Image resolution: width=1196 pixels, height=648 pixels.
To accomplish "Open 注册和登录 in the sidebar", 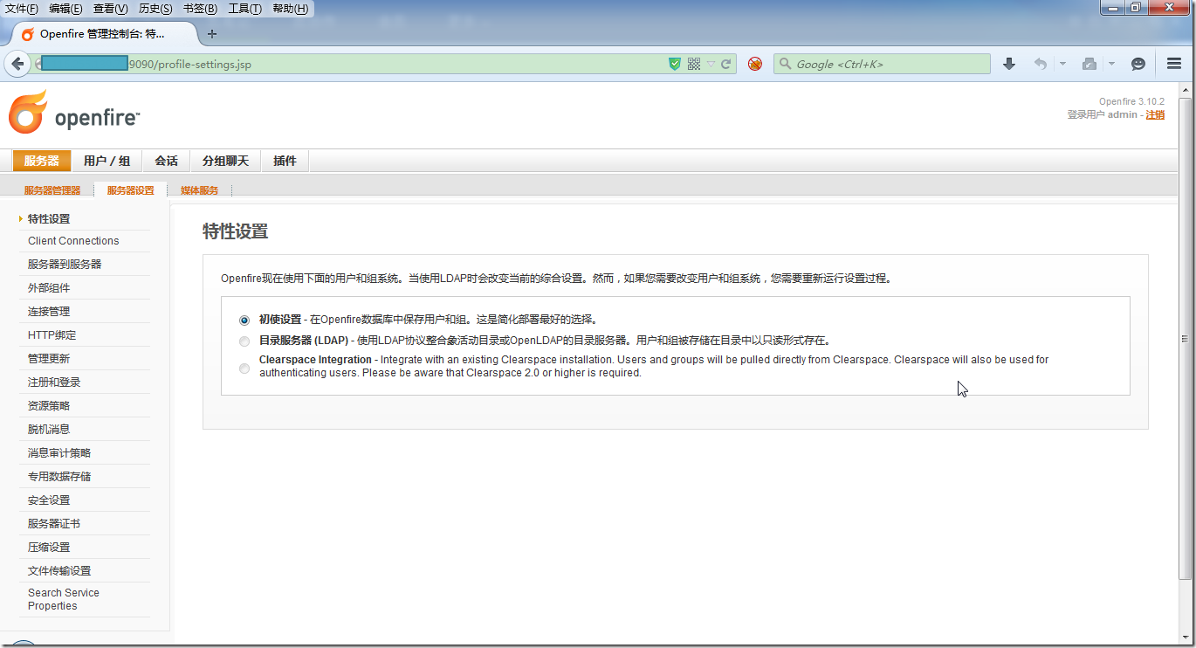I will point(54,383).
